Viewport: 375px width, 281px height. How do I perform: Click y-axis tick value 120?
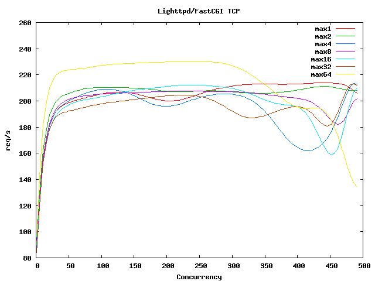pyautogui.click(x=25, y=206)
